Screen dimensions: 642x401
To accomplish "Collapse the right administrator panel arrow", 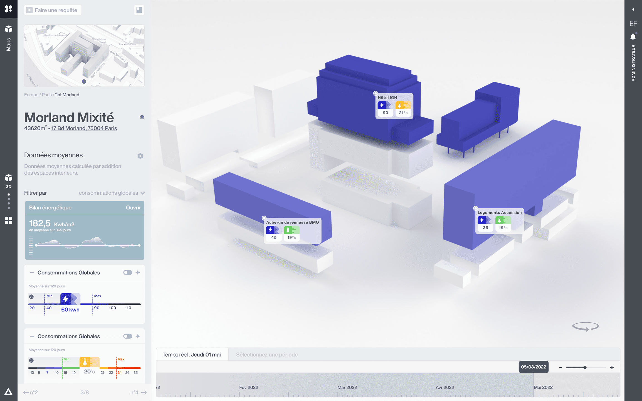I will [x=633, y=9].
